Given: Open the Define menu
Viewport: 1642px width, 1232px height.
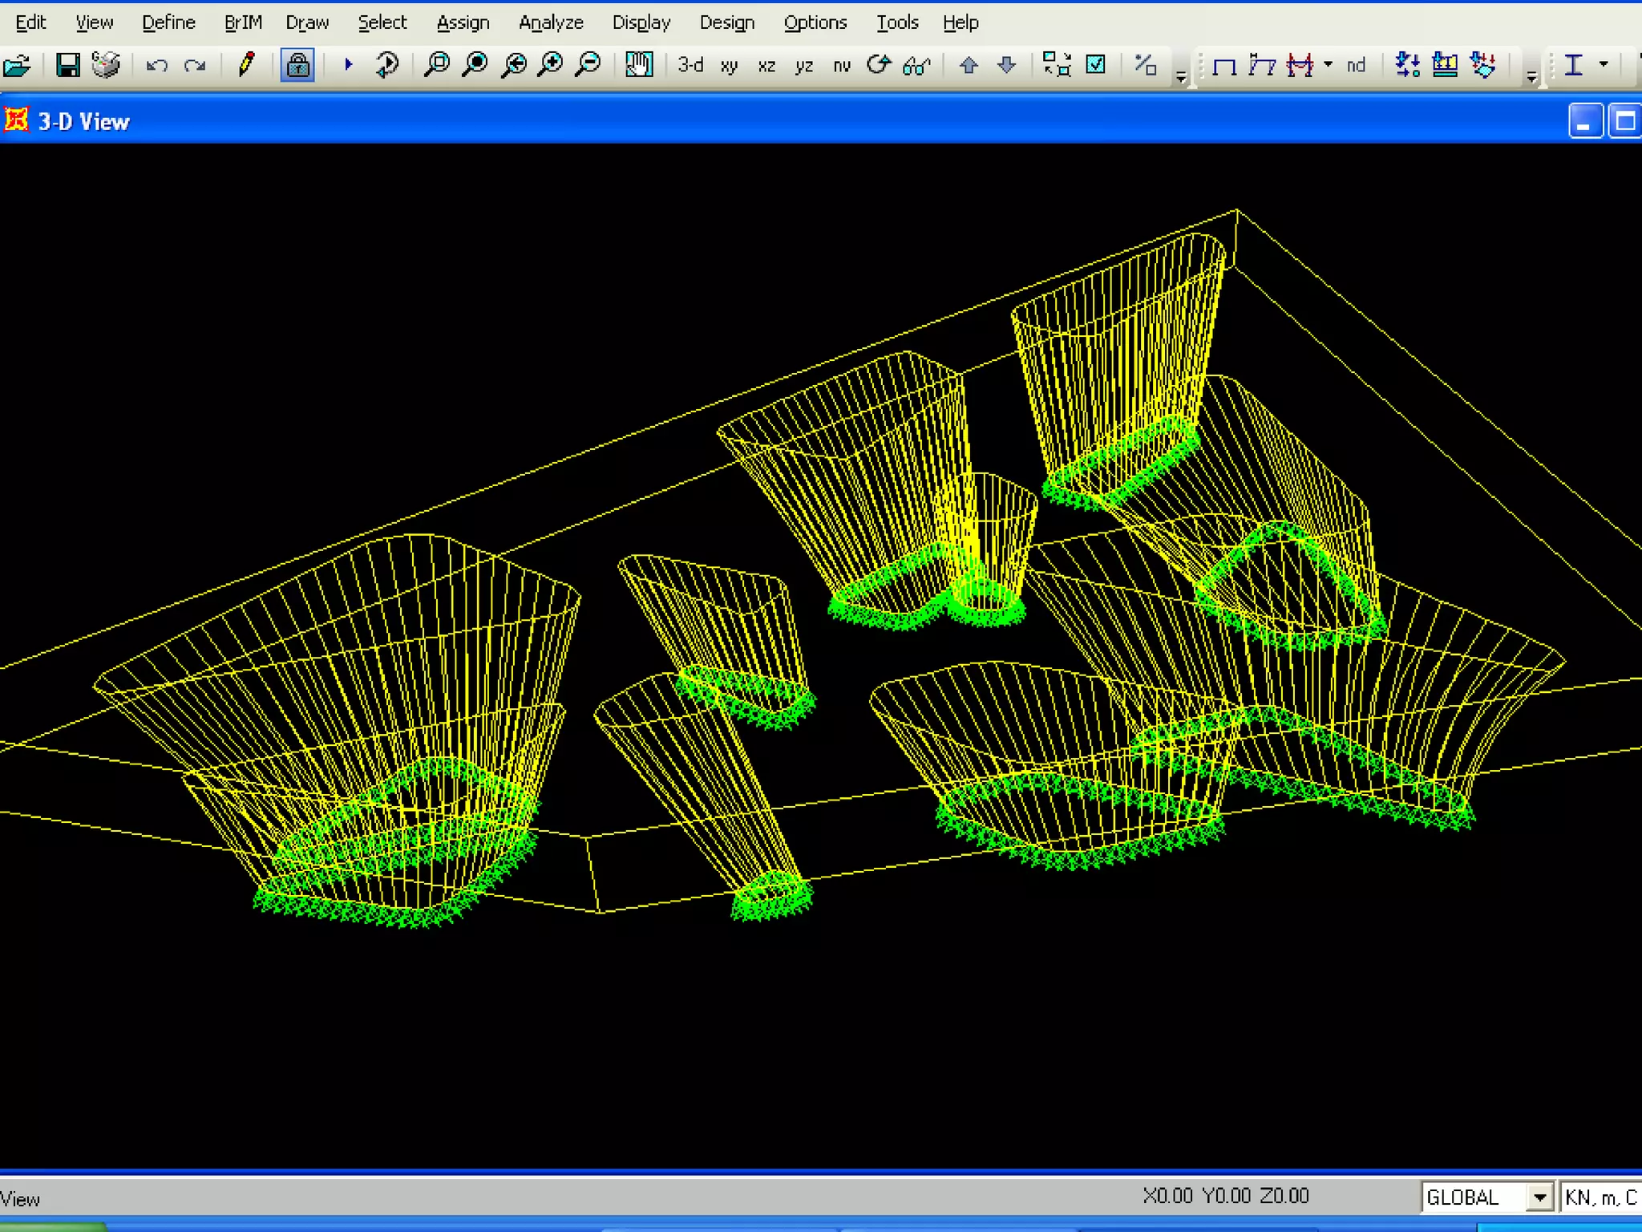Looking at the screenshot, I should point(168,22).
